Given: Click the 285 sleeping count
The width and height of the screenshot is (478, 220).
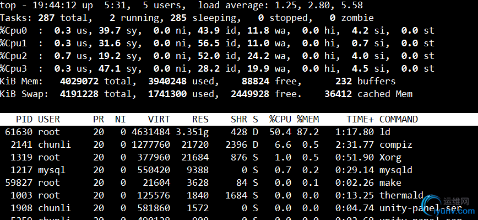Looking at the screenshot, I should tap(178, 18).
